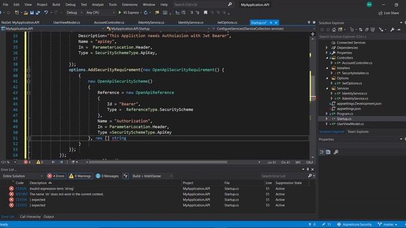
Task: Open the Build menu
Action: [56, 4]
